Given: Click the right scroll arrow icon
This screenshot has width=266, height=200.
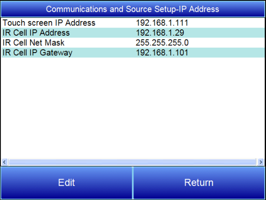Looking at the screenshot, I should [261, 162].
